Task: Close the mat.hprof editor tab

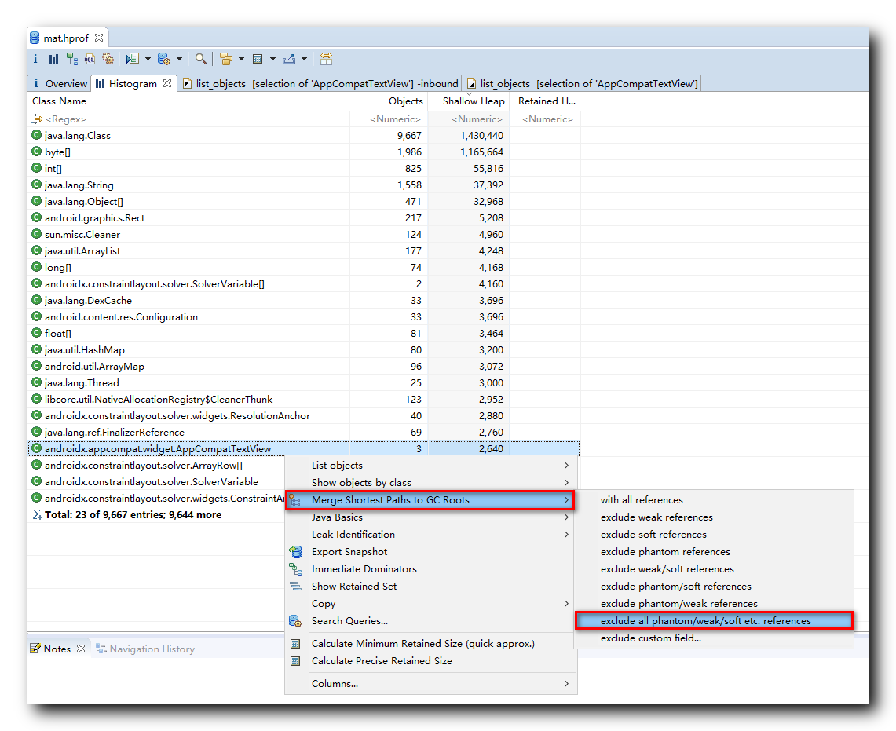Action: [99, 38]
